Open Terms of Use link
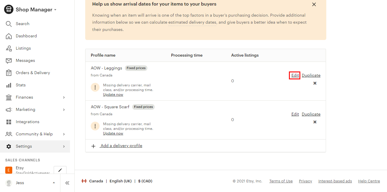 [281, 181]
